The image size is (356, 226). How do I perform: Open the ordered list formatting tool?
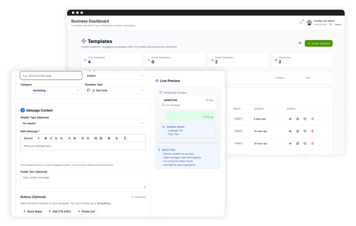tap(82, 138)
